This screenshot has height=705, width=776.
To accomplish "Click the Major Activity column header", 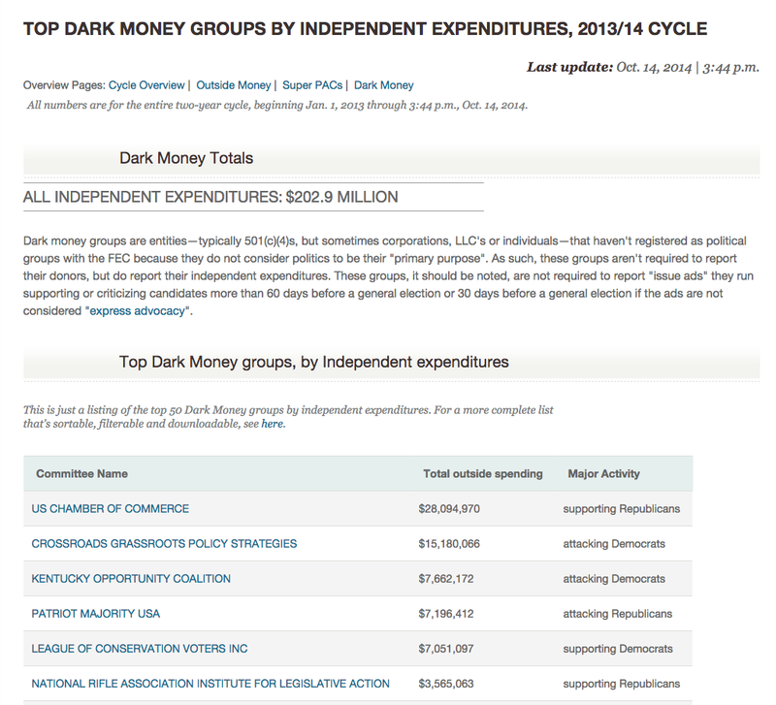I will coord(603,474).
